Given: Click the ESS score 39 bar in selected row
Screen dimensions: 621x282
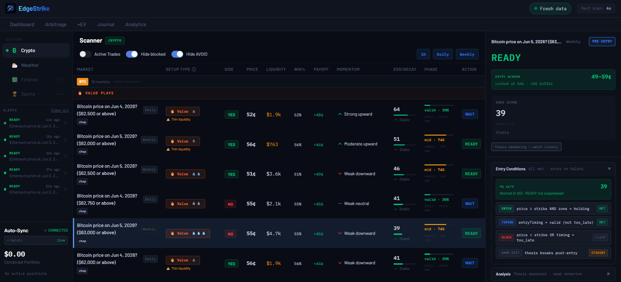Looking at the screenshot, I should point(404,234).
